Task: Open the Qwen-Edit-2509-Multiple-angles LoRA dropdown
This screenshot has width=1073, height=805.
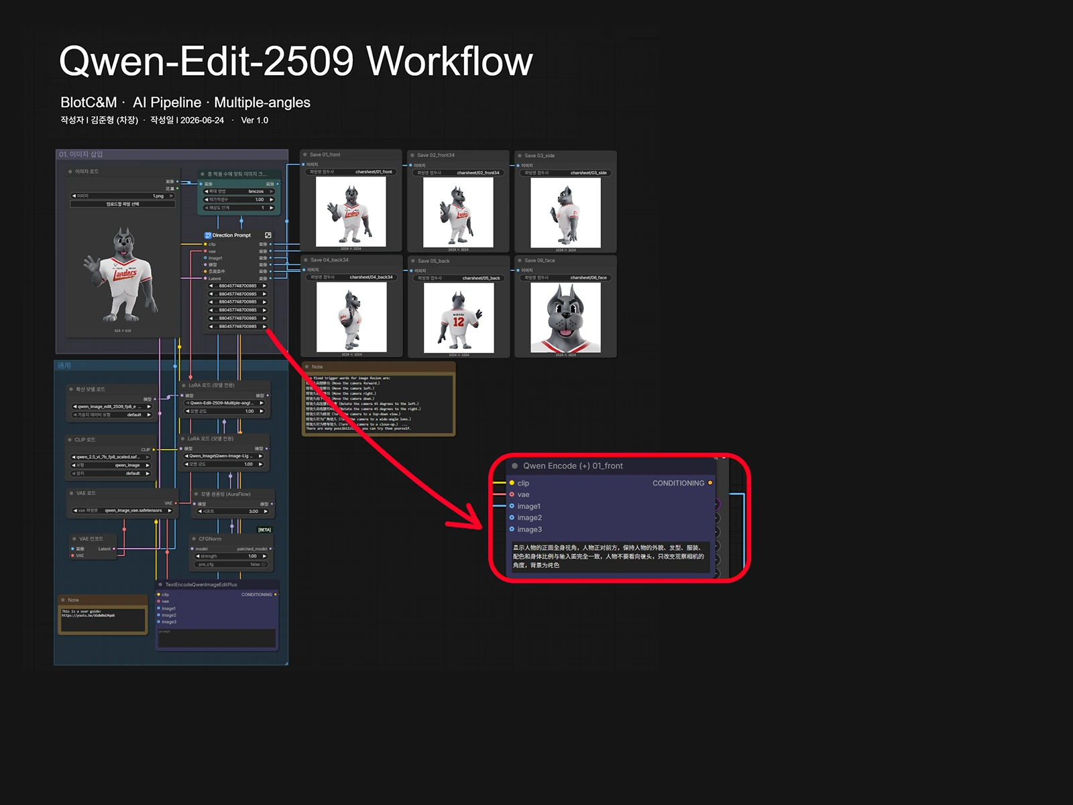Action: click(x=225, y=403)
